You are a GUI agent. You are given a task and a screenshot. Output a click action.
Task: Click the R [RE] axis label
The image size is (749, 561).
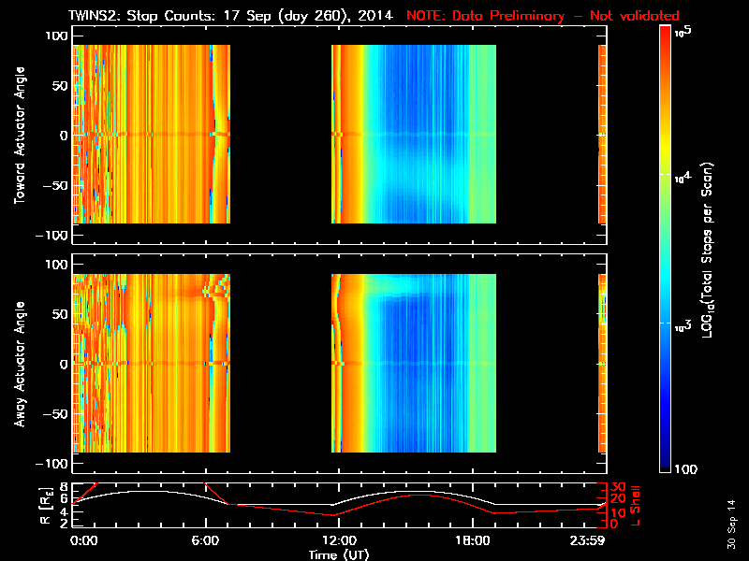tap(18, 504)
